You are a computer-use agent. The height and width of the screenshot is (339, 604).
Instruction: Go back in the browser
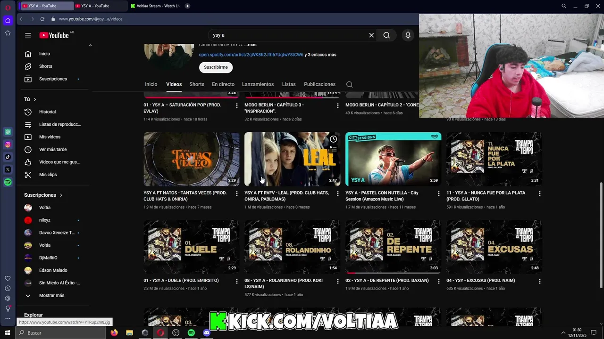[21, 19]
